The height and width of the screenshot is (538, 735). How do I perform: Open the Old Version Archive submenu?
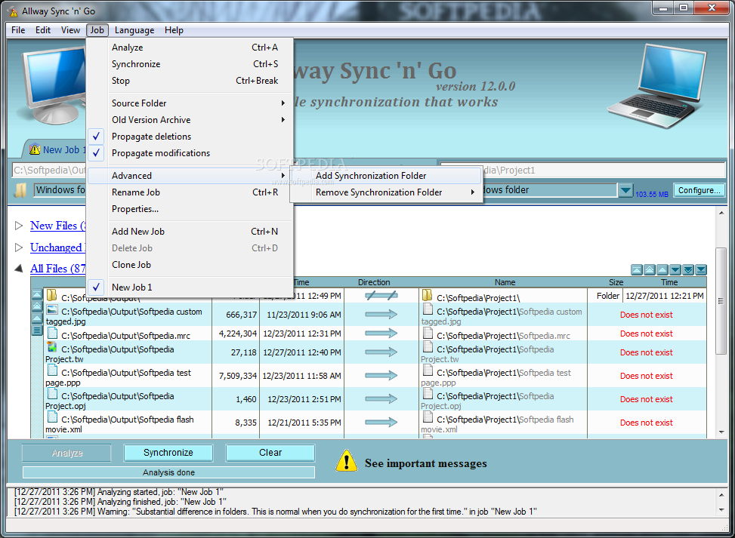click(190, 120)
